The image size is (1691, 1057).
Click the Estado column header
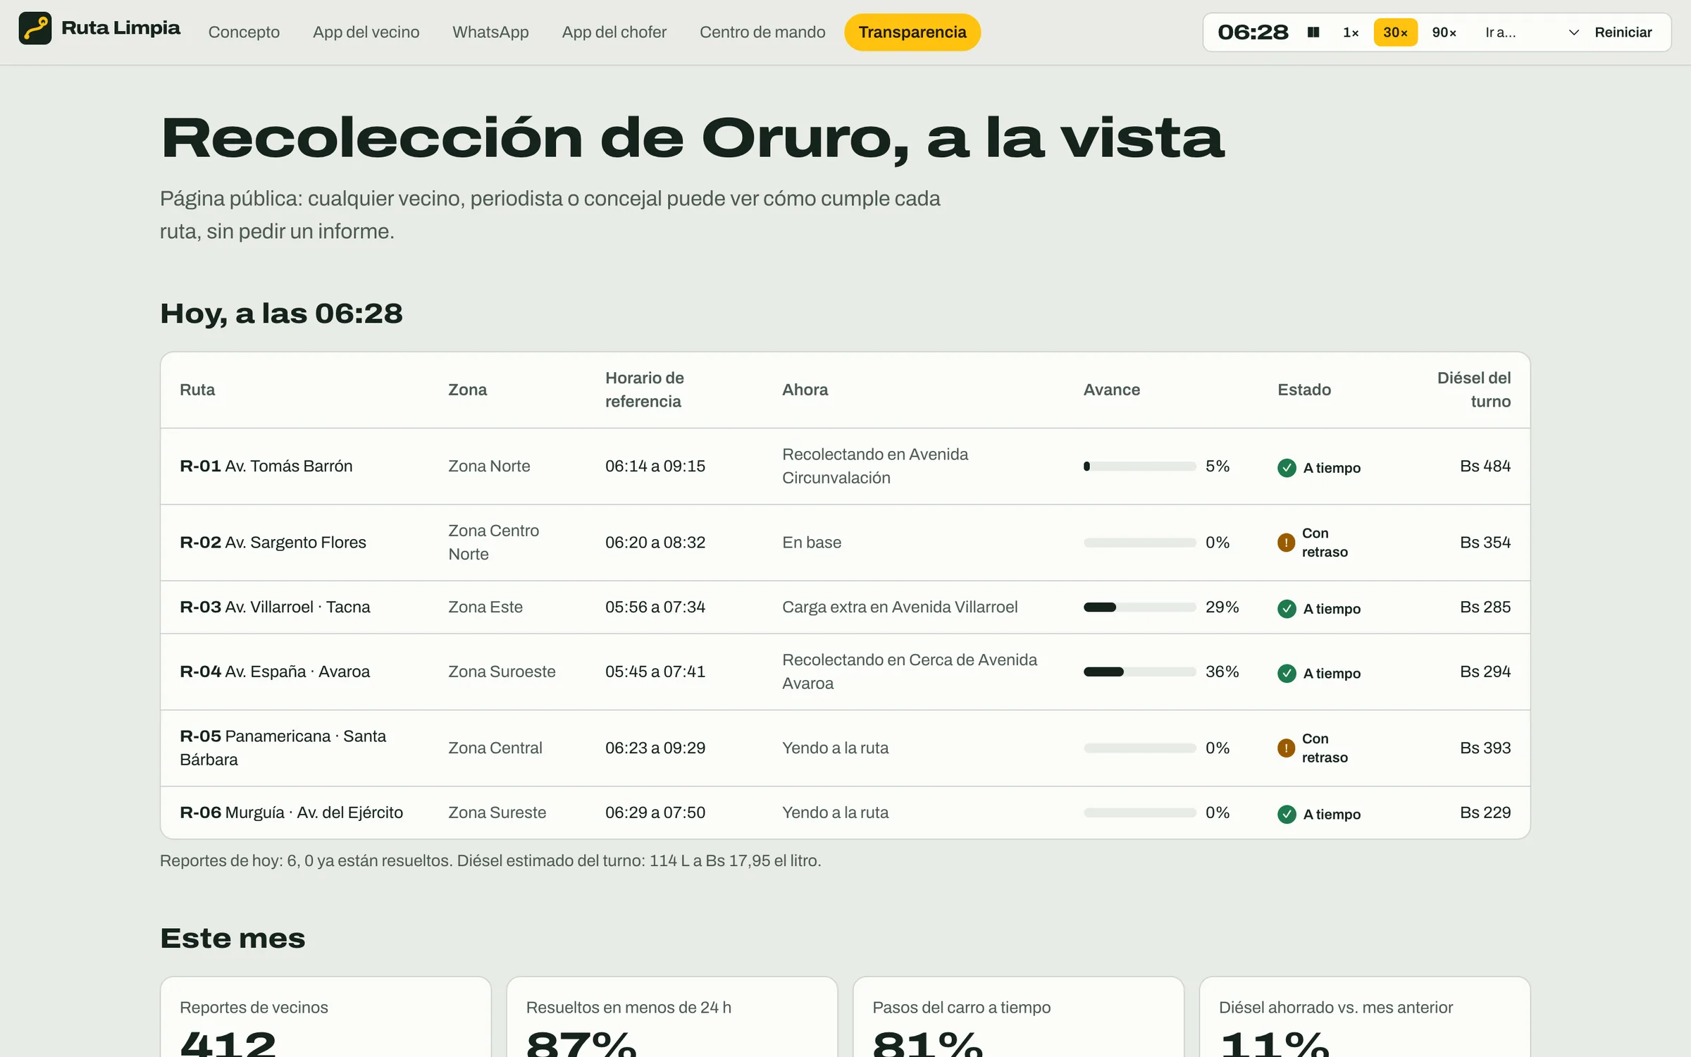click(x=1303, y=390)
